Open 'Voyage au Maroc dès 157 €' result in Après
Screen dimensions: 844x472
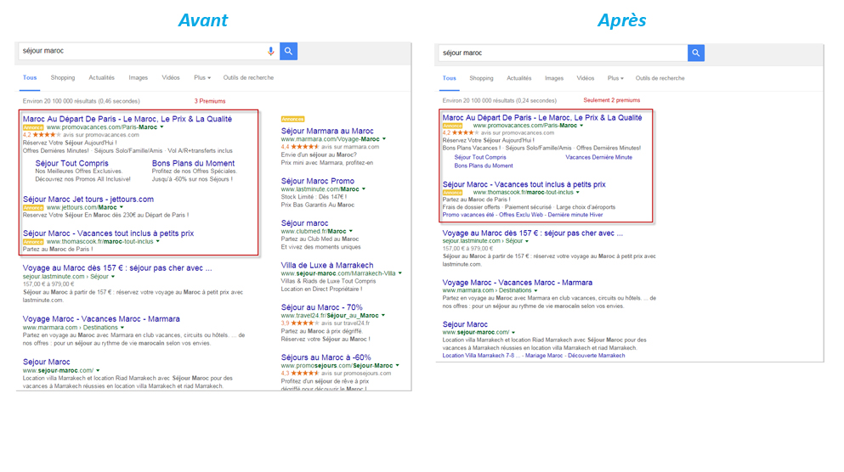pyautogui.click(x=532, y=233)
